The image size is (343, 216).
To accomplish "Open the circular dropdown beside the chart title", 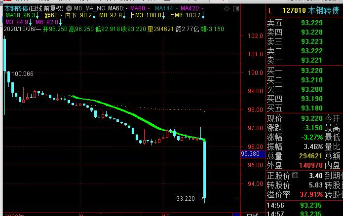I will (69, 8).
